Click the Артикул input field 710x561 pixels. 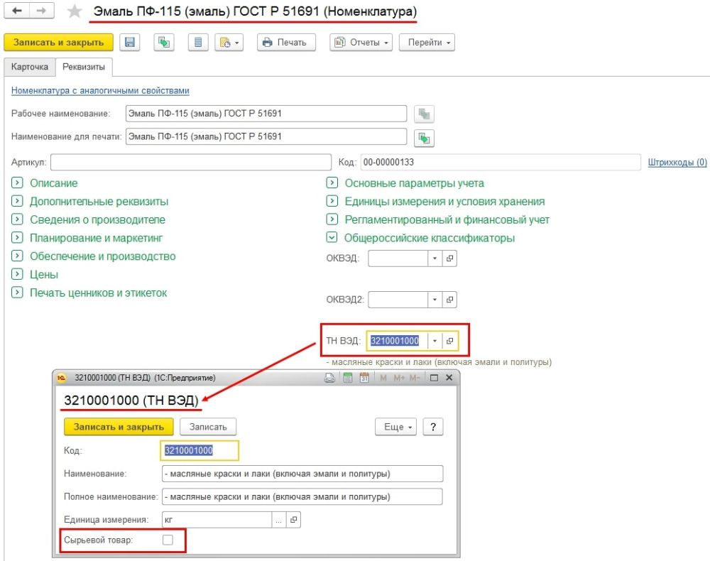[190, 163]
